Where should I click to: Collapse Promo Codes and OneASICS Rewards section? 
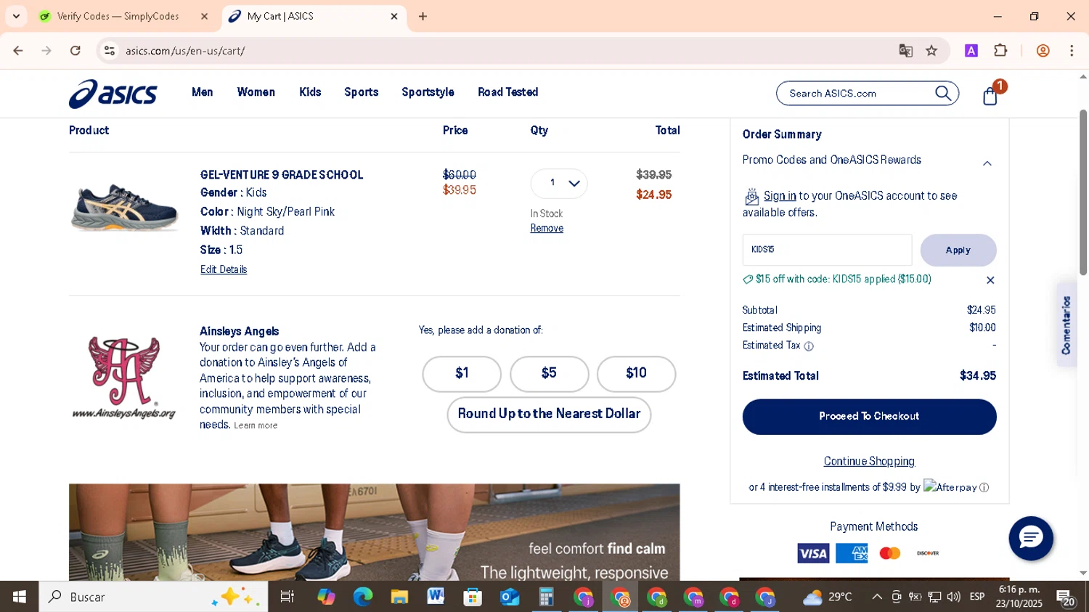(x=987, y=163)
